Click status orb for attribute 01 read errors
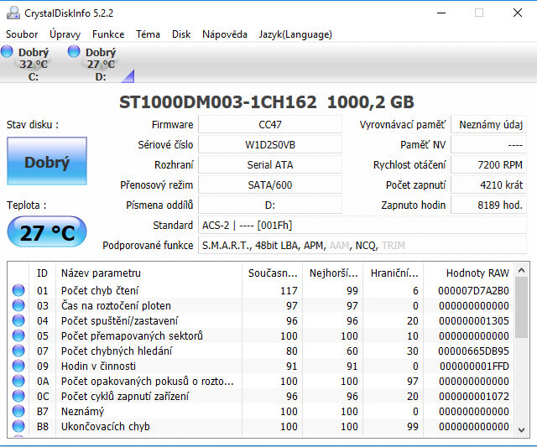Screen dimensions: 537x447 click(18, 290)
